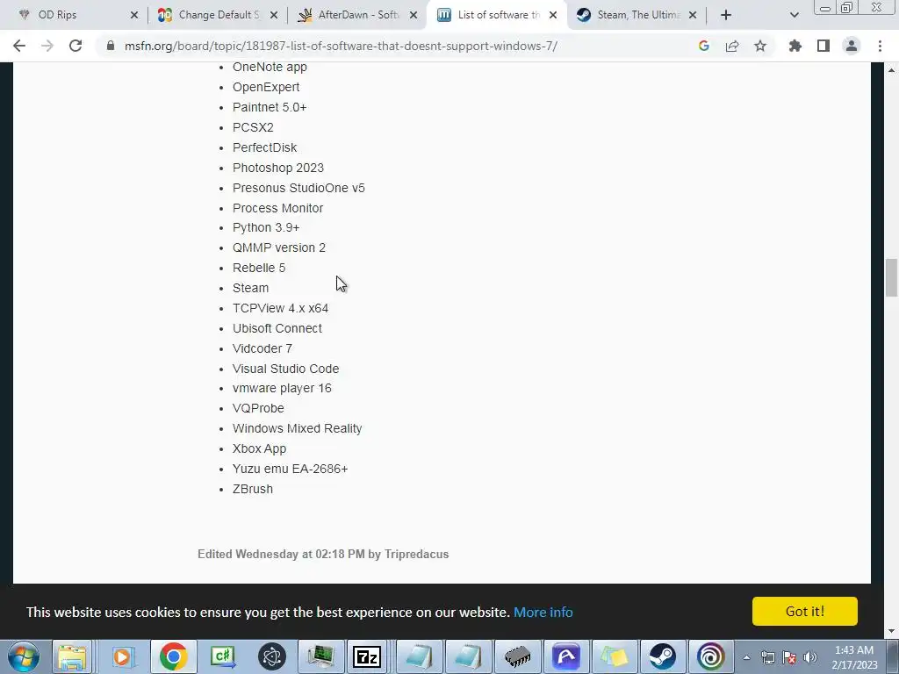The image size is (899, 674).
Task: Open a new browser tab
Action: tap(726, 15)
